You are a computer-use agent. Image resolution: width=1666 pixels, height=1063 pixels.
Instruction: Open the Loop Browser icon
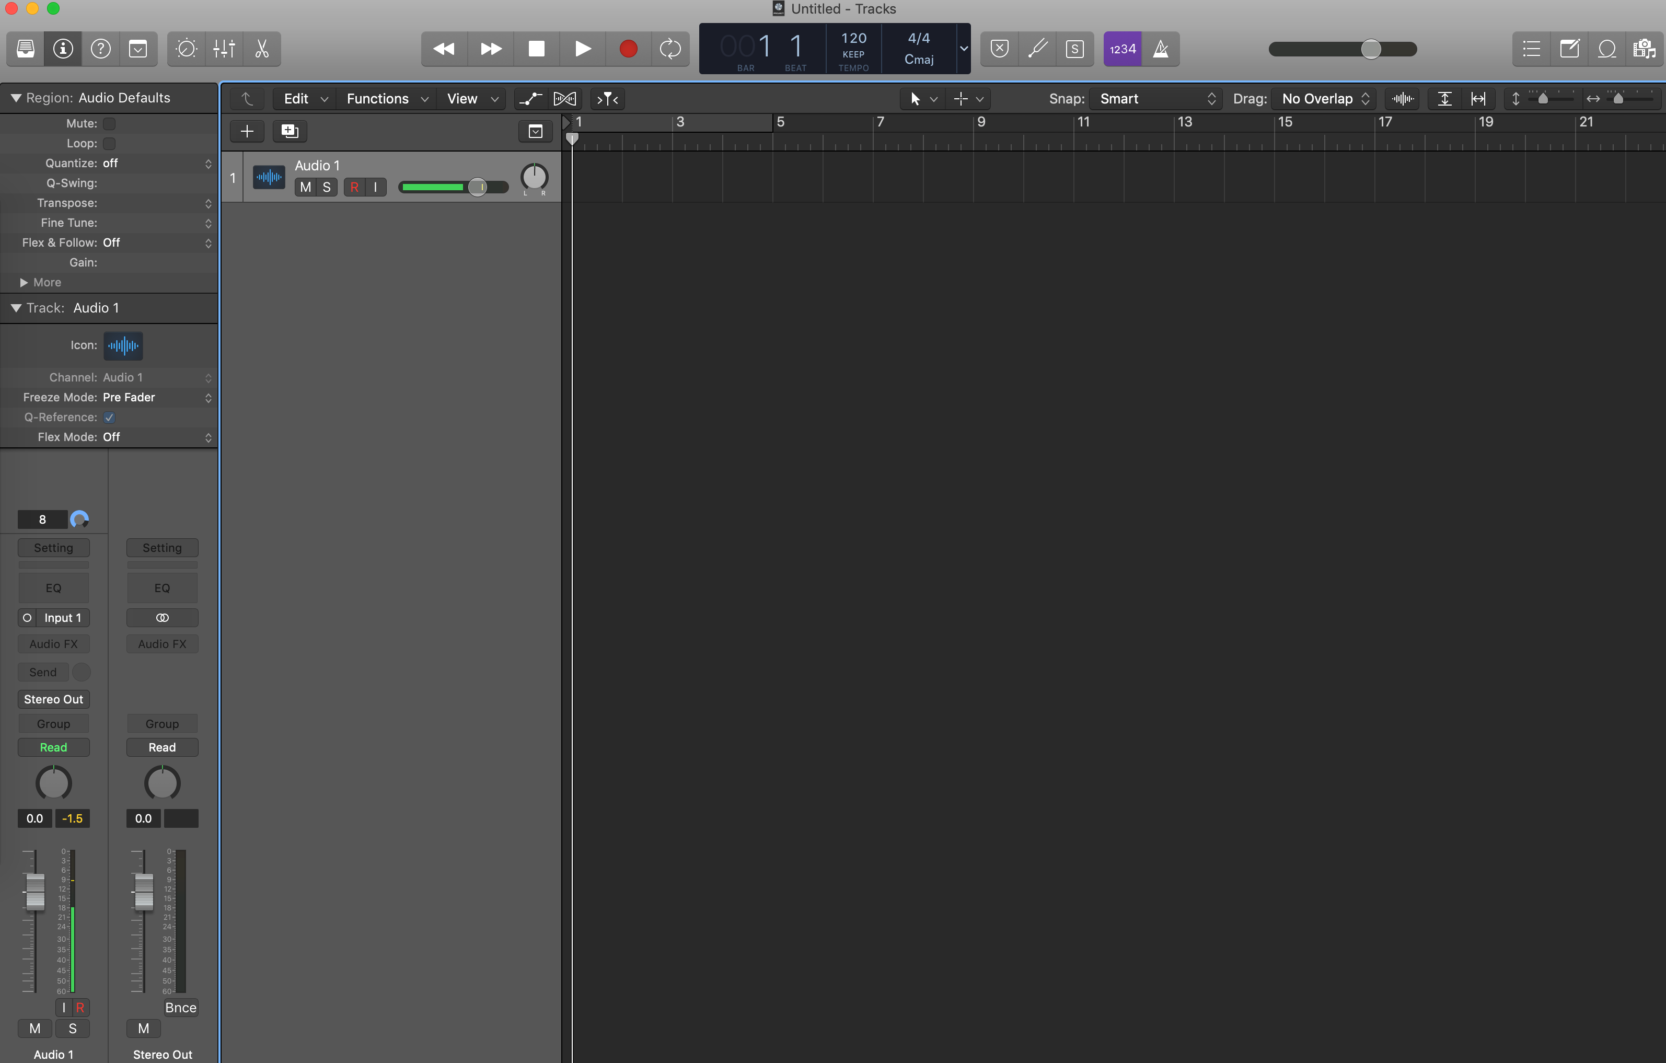1606,49
